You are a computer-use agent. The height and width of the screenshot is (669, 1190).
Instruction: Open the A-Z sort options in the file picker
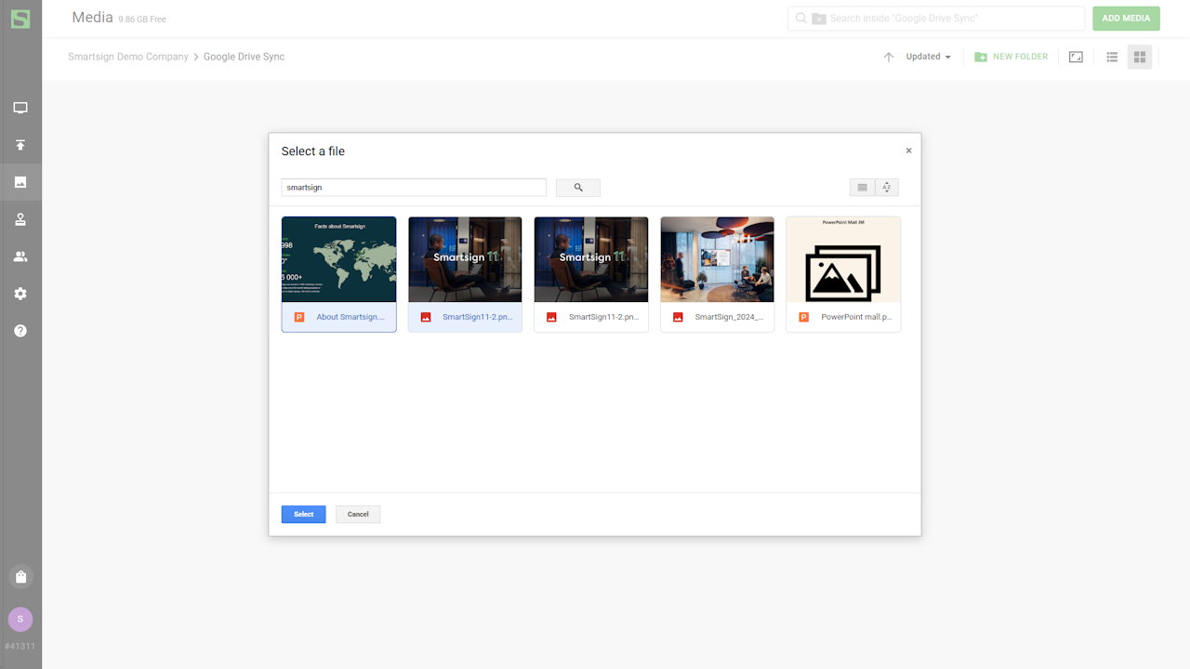(x=887, y=188)
